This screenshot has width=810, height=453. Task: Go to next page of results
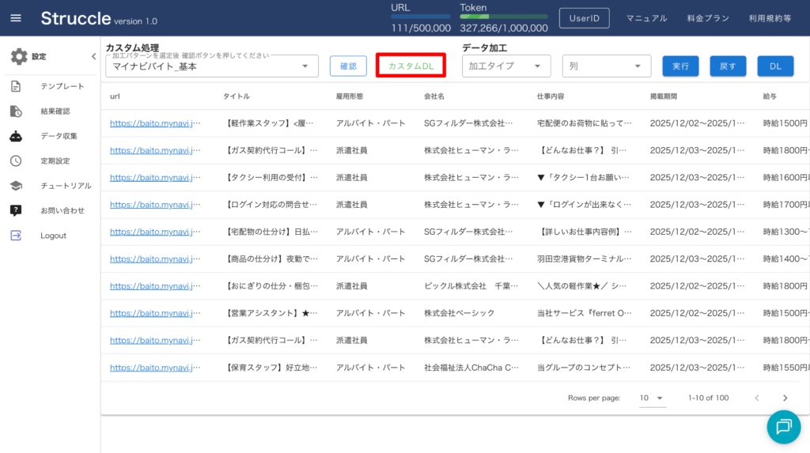point(785,398)
